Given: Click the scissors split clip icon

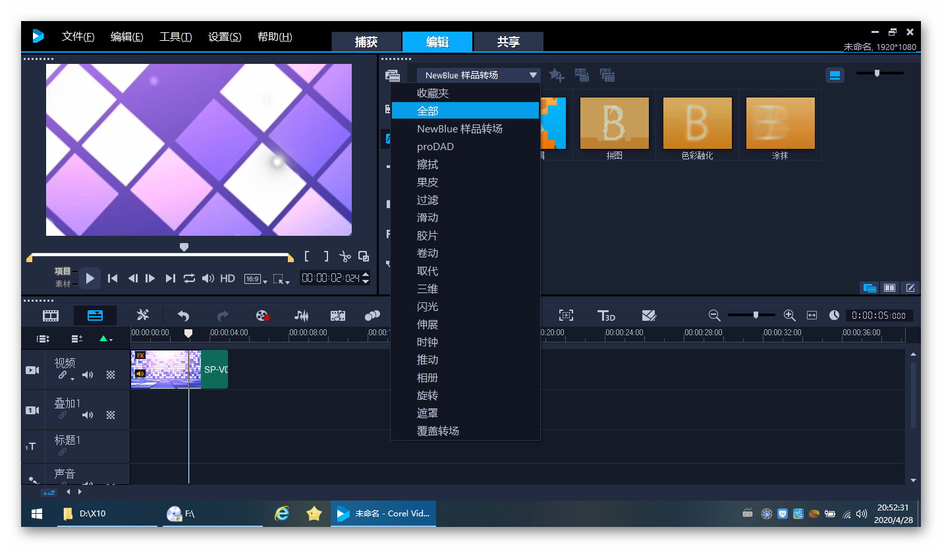Looking at the screenshot, I should pyautogui.click(x=345, y=257).
